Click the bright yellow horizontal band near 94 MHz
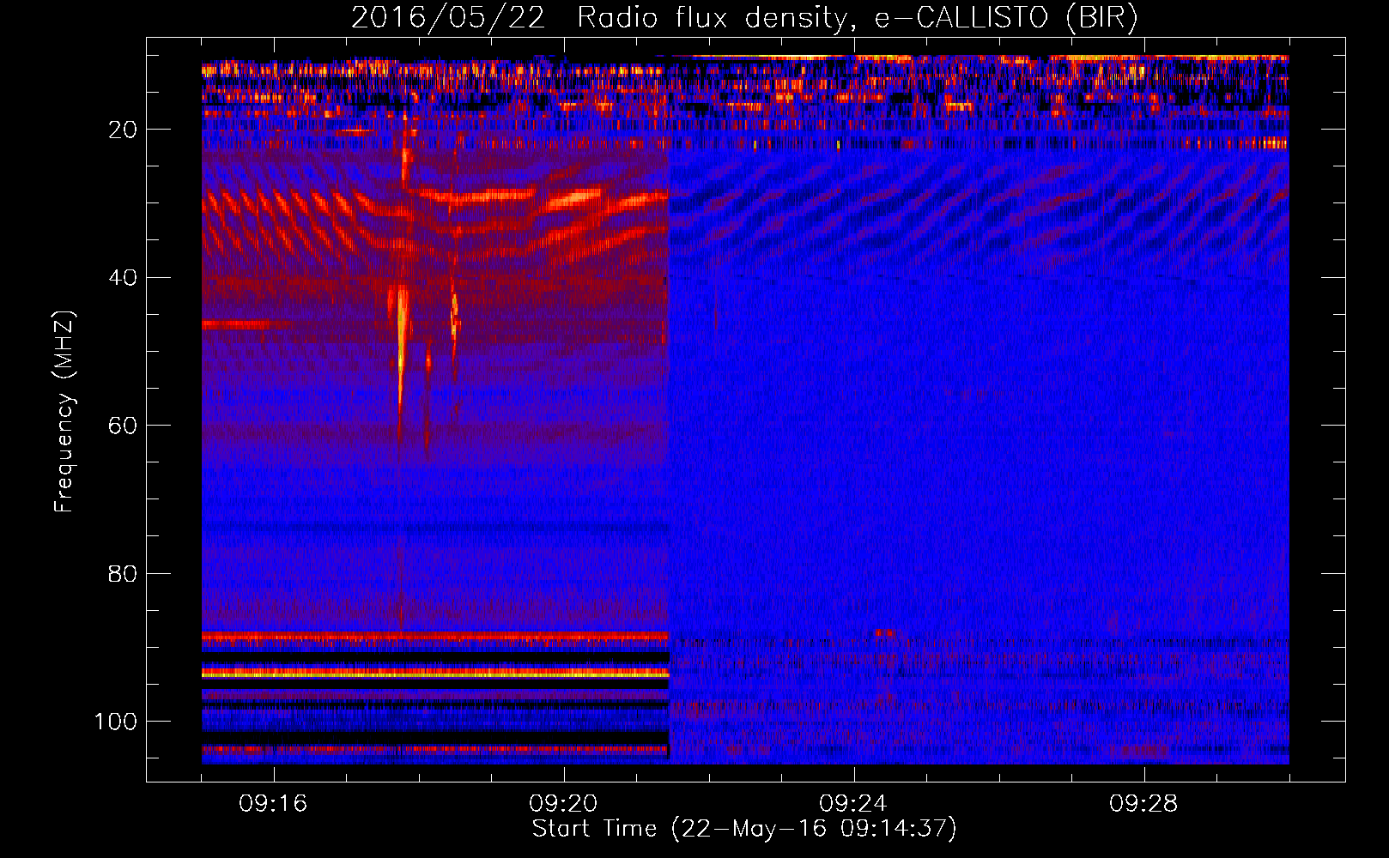The width and height of the screenshot is (1389, 858). pyautogui.click(x=435, y=674)
